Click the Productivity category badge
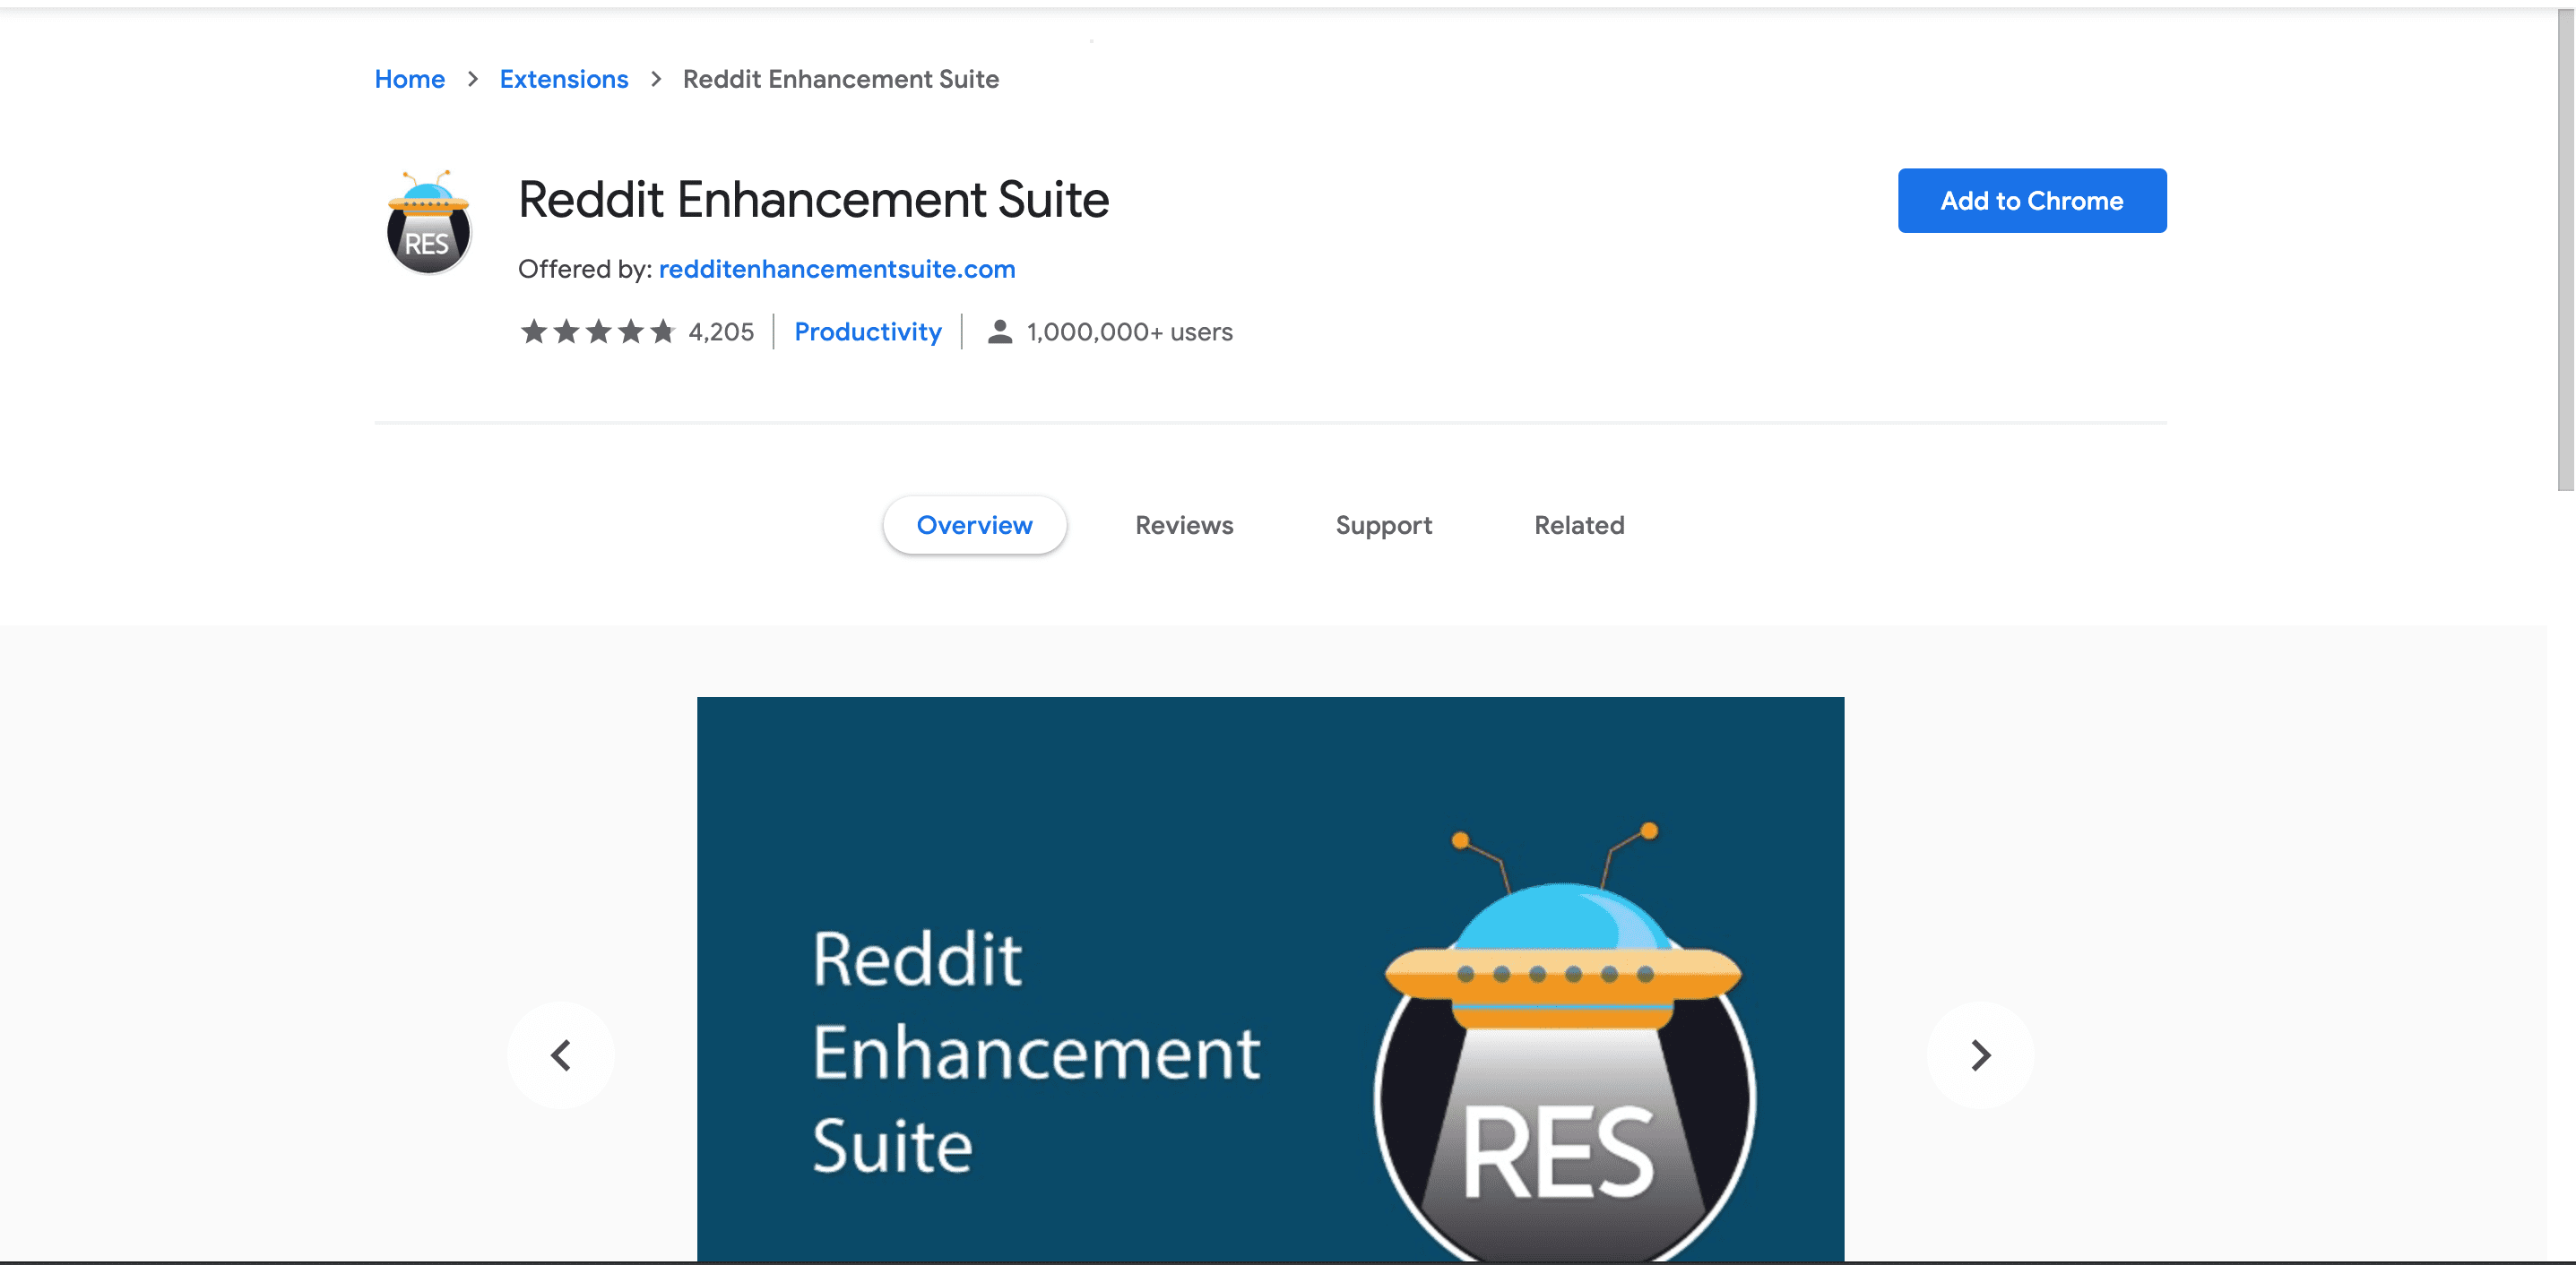 tap(868, 331)
